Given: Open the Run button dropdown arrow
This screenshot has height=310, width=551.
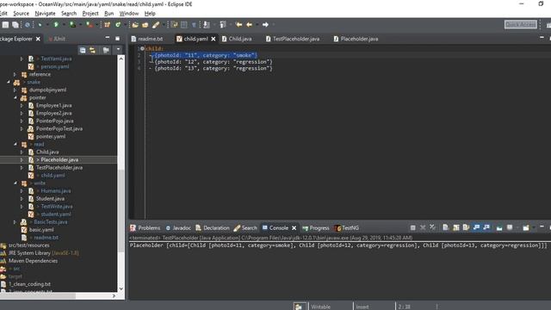Looking at the screenshot, I should pyautogui.click(x=64, y=25).
